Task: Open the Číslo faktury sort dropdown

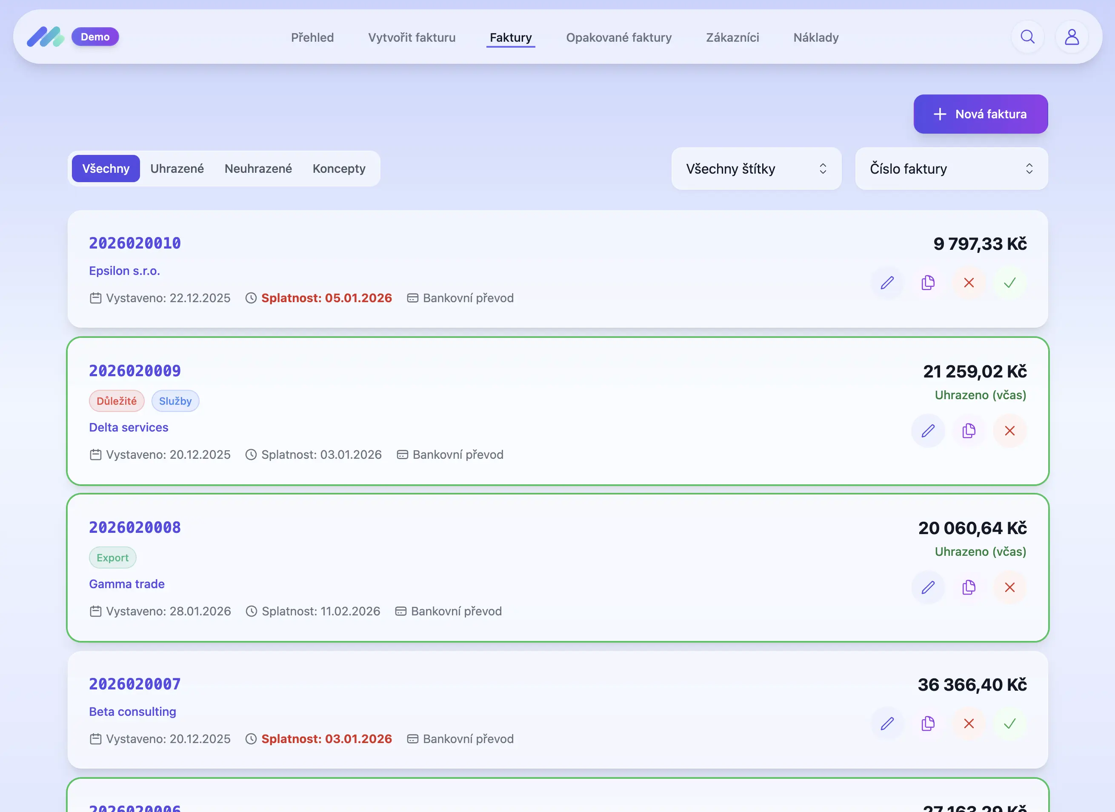Action: click(951, 169)
